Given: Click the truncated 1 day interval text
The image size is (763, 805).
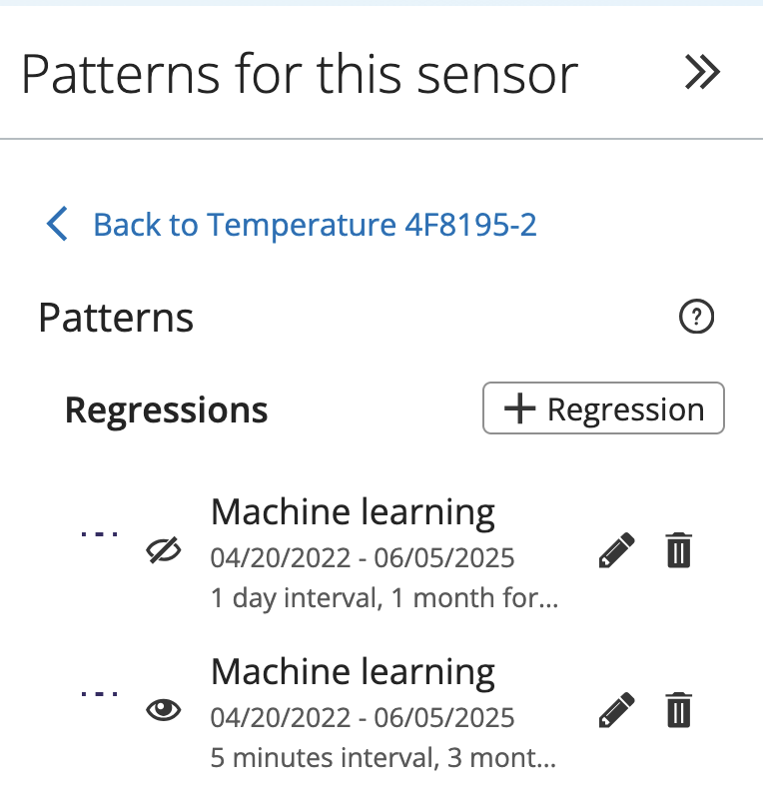Looking at the screenshot, I should [384, 597].
